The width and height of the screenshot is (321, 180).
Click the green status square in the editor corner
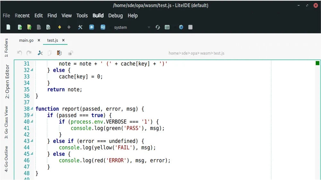pos(317,63)
